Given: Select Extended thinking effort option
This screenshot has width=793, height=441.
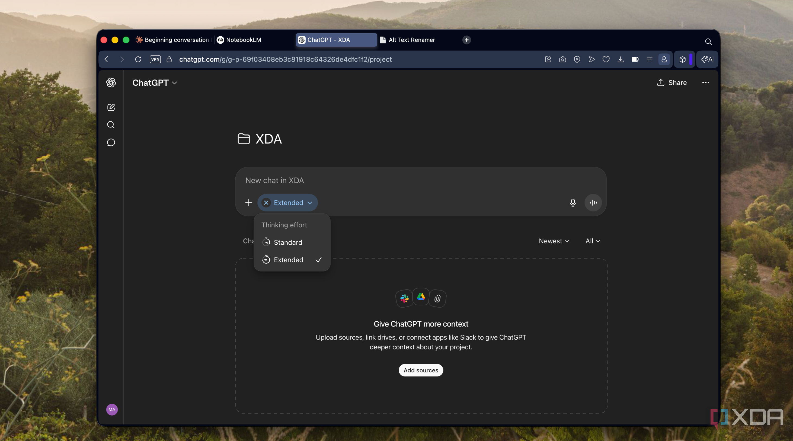Looking at the screenshot, I should click(292, 260).
